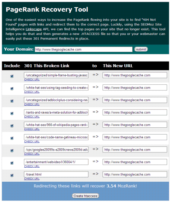Edit new URL field in /travel.html row

pos(135,174)
